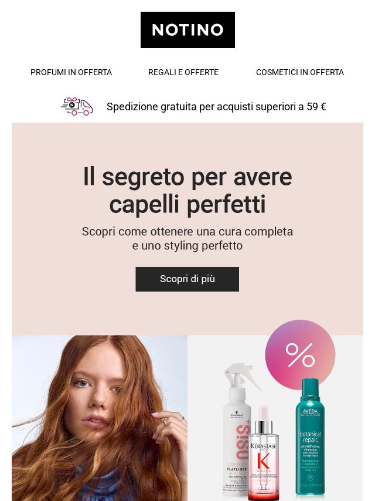Click the delivery truck icon
The image size is (375, 501).
pyautogui.click(x=77, y=106)
